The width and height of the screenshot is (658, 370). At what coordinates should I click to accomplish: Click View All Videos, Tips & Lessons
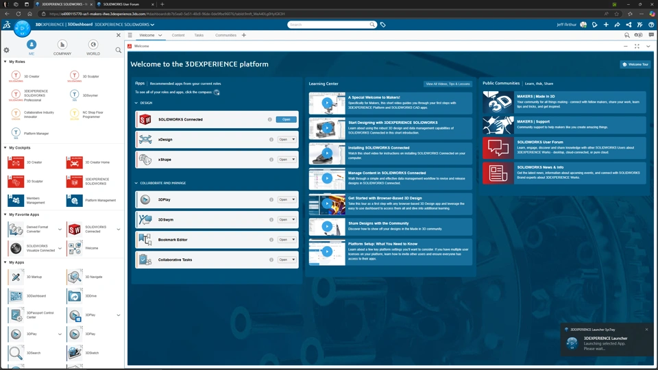[x=448, y=84]
